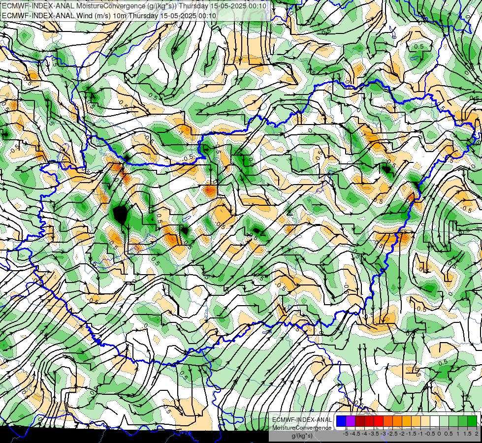
Task: Click the lightest green swatch between 0 and 0.5
Action: pos(444,421)
